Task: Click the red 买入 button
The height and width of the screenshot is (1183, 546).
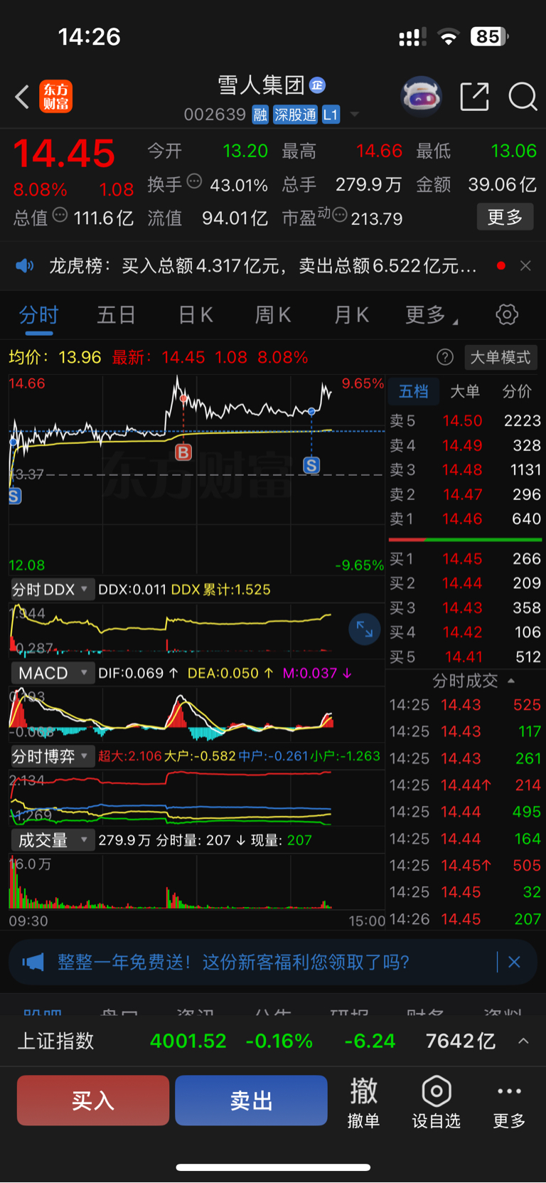Action: [93, 1100]
